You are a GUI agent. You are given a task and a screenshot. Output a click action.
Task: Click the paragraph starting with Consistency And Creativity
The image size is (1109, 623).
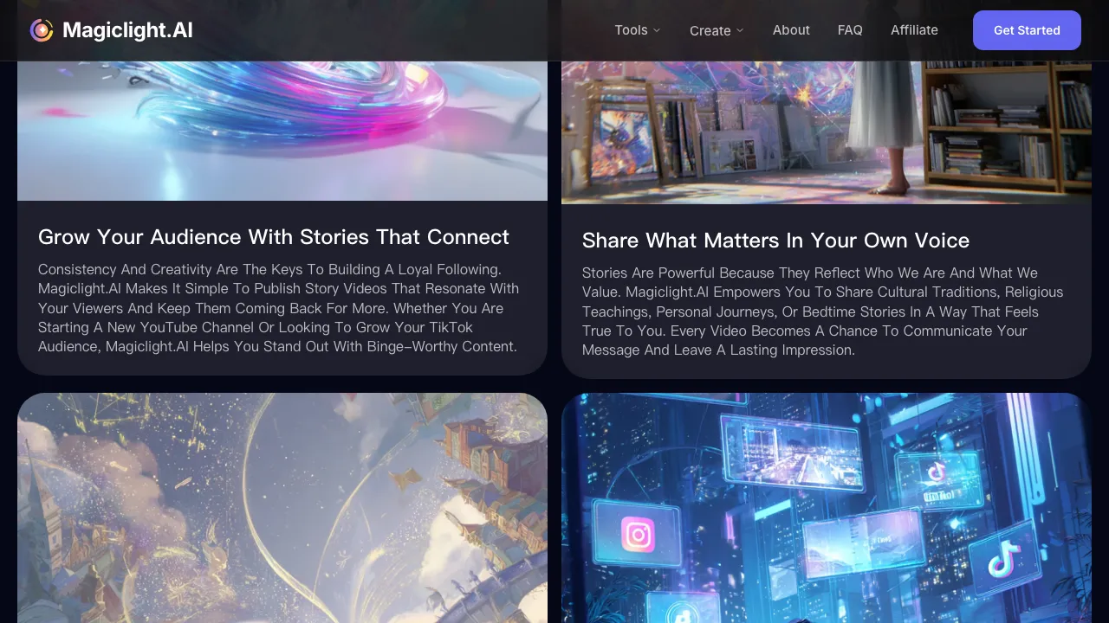(x=280, y=308)
